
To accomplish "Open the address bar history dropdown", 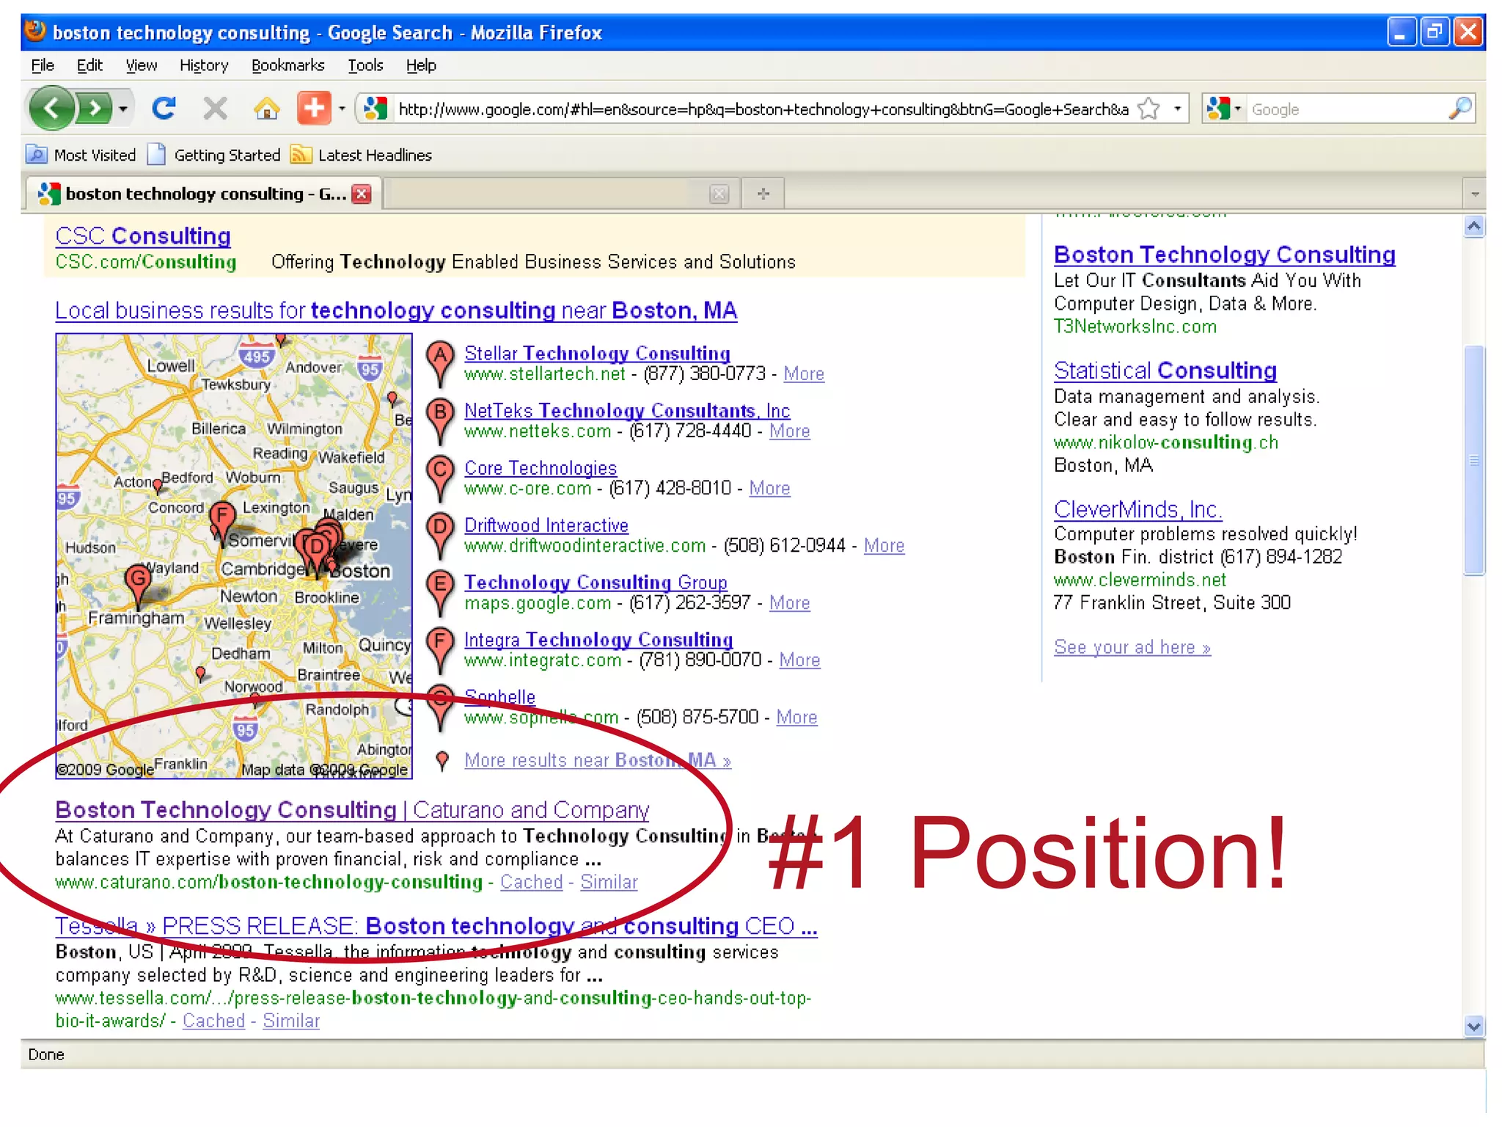I will [x=1177, y=109].
